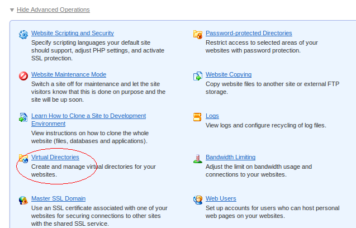
Task: Click the Master SSL Domain globe icon
Action: pos(23,200)
